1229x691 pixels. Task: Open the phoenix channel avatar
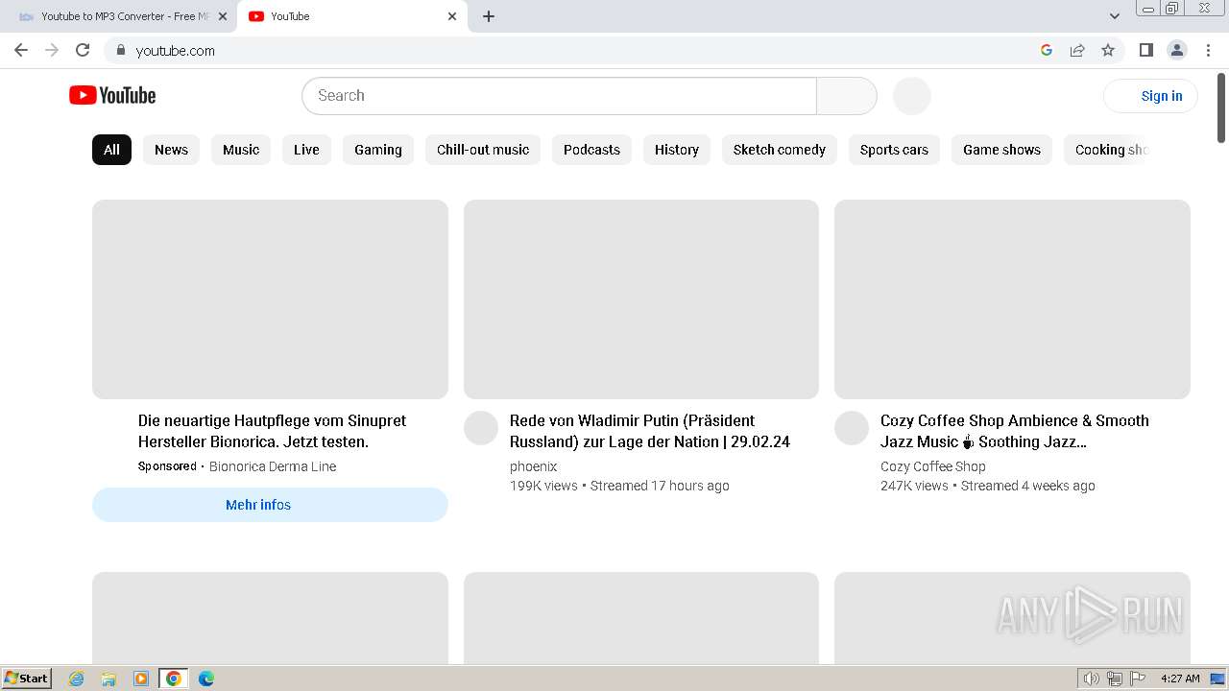(481, 428)
